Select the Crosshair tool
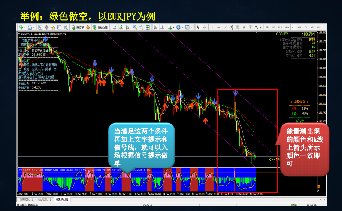Viewport: 342px width, 211px height. coord(205,27)
